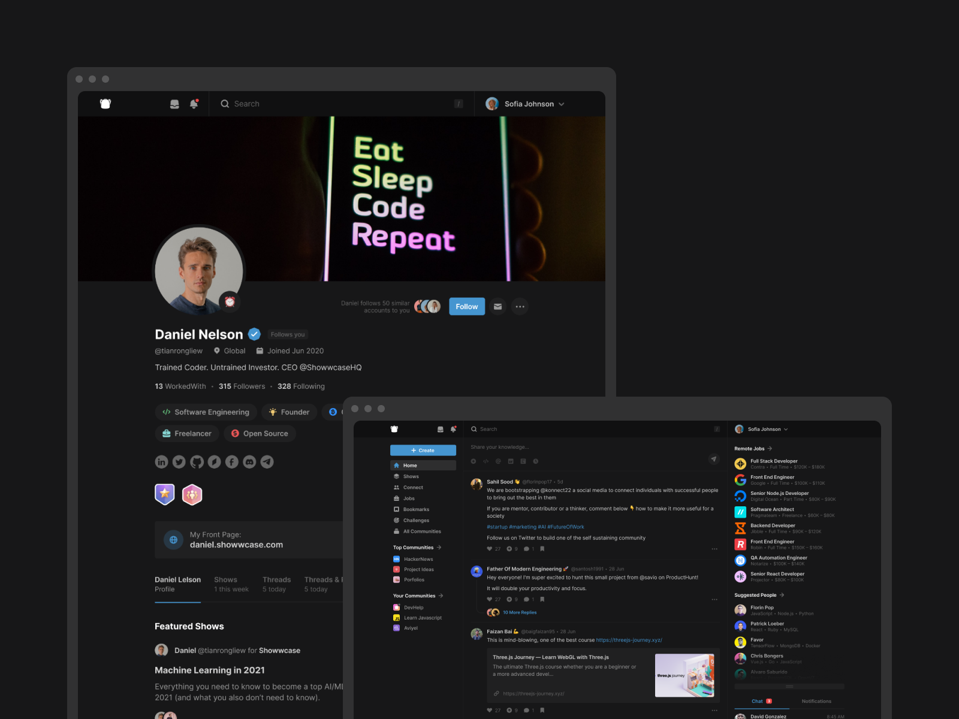Open the threejs-journey.xyz link in Faizan's post
Screen dimensions: 959x719
[x=629, y=640]
